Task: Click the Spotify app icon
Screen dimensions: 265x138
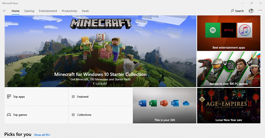Action: (x=213, y=30)
